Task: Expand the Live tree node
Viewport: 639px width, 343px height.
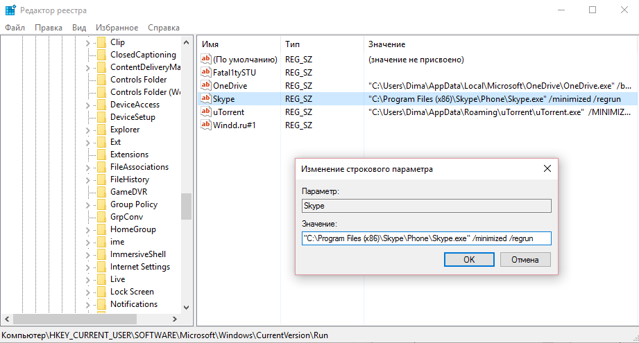Action: click(87, 280)
